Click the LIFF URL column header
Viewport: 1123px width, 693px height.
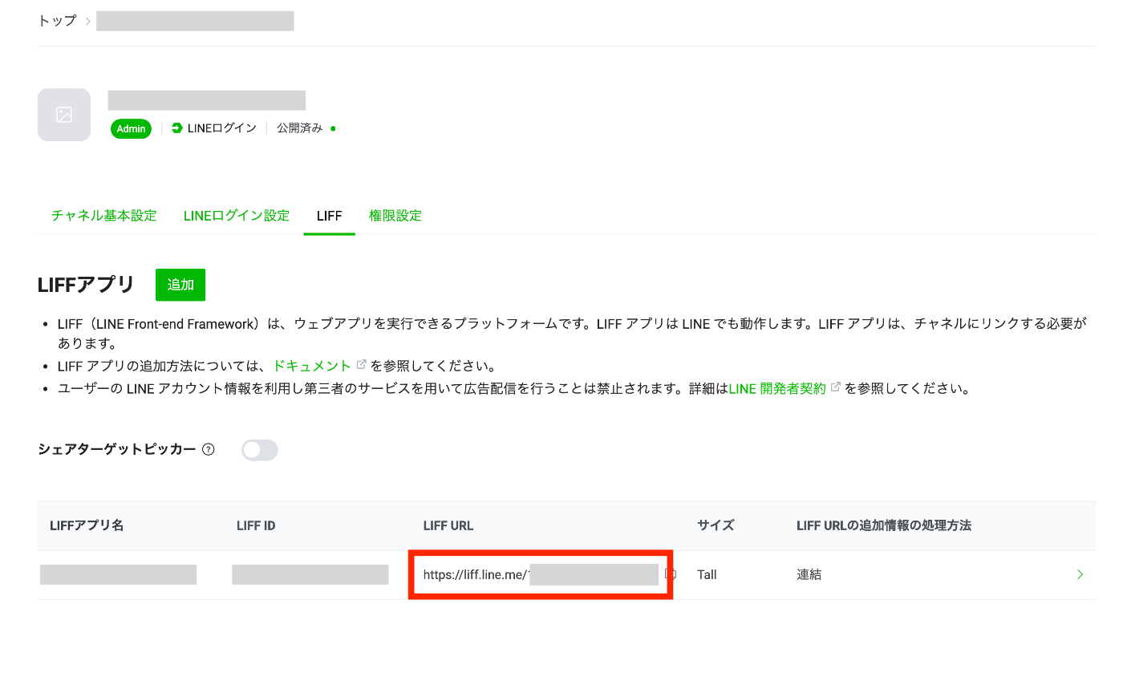(448, 526)
